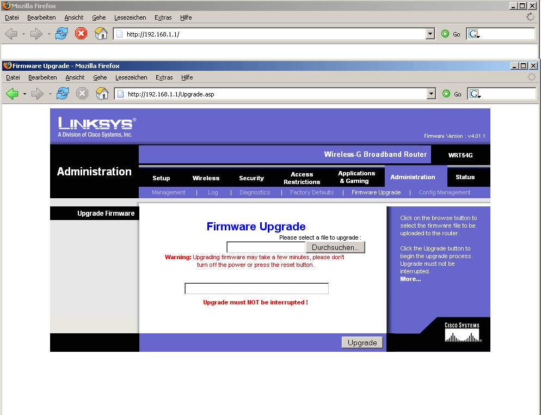Open Firmware Upgrade subtab
Screen dimensions: 541x415
376,192
